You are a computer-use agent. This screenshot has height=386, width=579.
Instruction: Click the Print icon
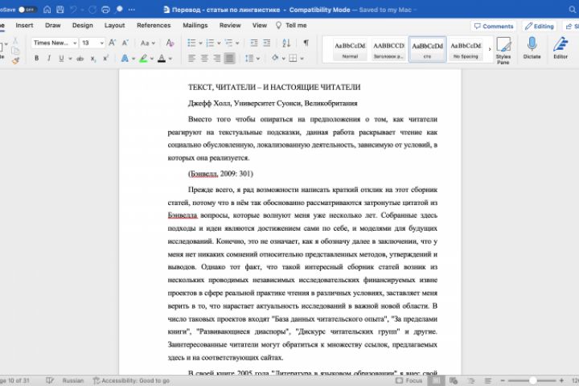point(105,10)
